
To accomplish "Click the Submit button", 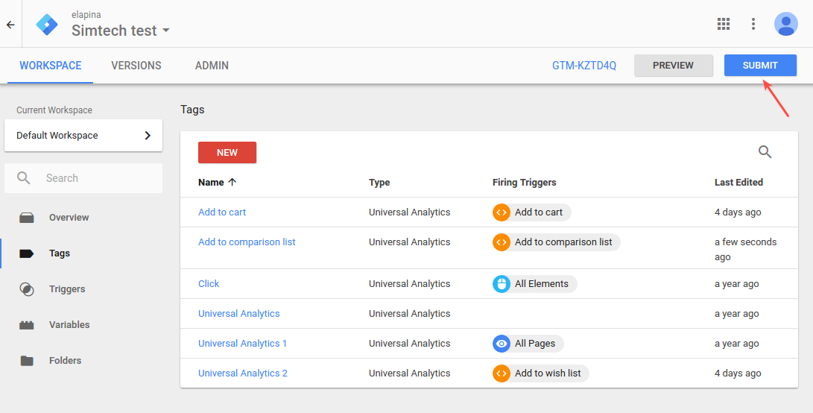I will coord(760,66).
